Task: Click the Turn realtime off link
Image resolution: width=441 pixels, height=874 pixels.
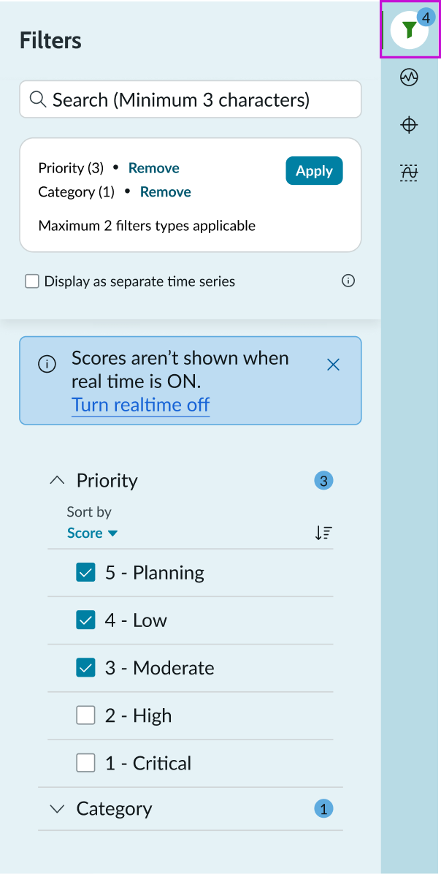Action: 140,405
